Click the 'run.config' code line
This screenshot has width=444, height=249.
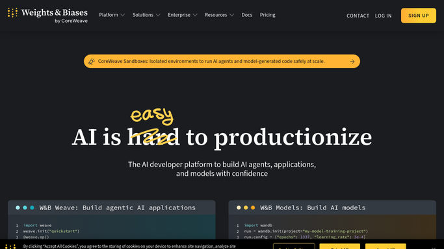[305, 237]
